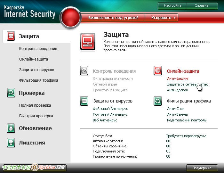The width and height of the screenshot is (224, 173).
Task: Open the Анти-Баннер component
Action: [x=177, y=114]
